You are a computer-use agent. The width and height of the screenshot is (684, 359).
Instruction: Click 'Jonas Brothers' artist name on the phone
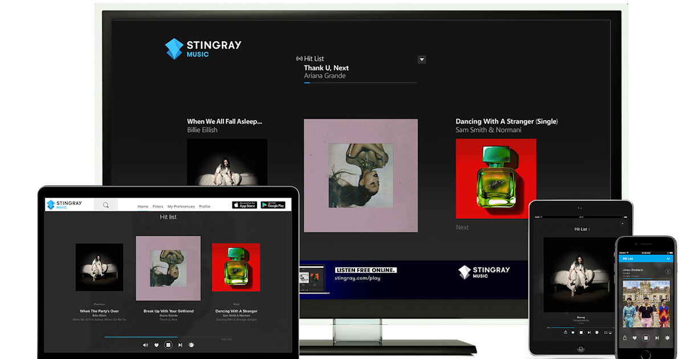coord(633,270)
